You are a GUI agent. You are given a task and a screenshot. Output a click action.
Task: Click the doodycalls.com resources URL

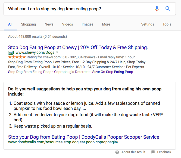(x=63, y=142)
